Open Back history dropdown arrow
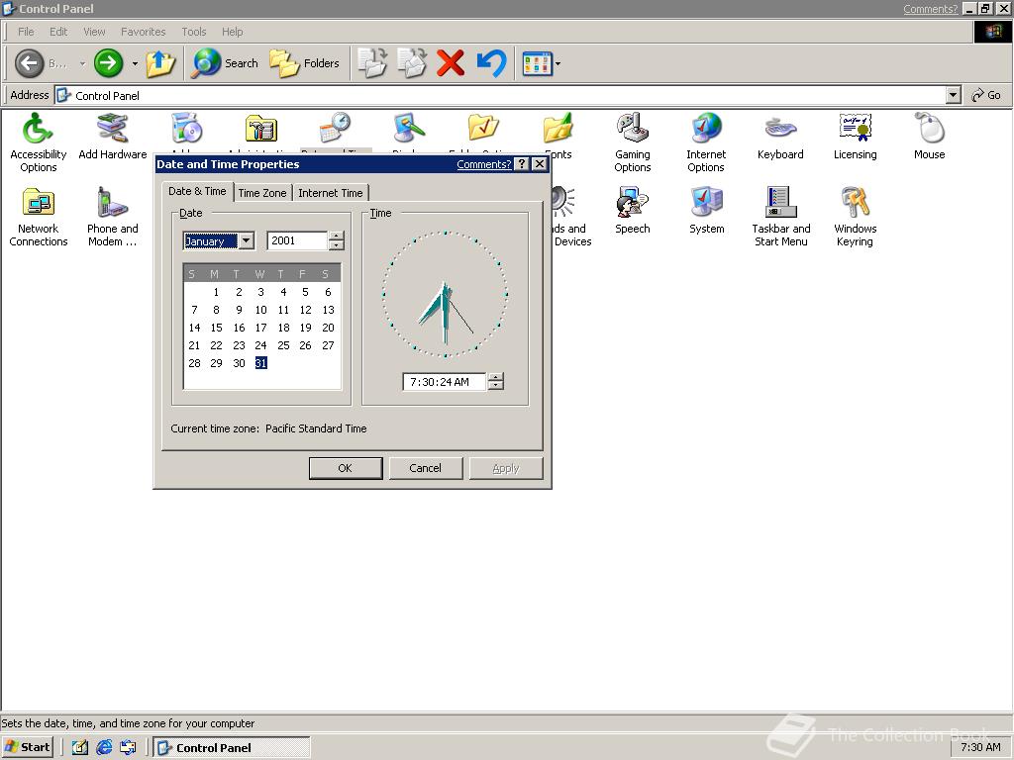The width and height of the screenshot is (1014, 760). point(82,64)
